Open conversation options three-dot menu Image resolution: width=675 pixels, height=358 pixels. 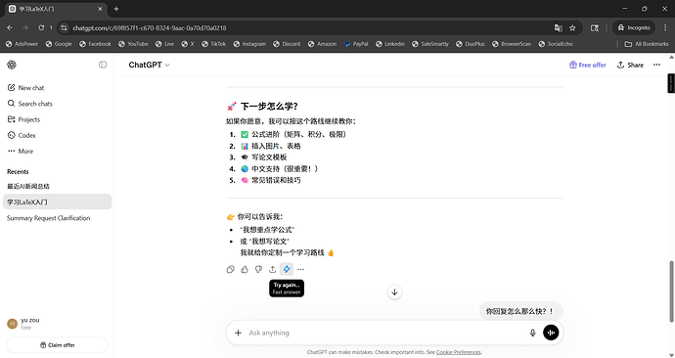point(656,65)
